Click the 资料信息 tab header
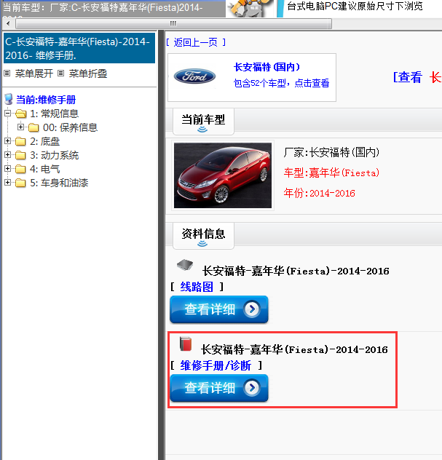 pyautogui.click(x=203, y=236)
